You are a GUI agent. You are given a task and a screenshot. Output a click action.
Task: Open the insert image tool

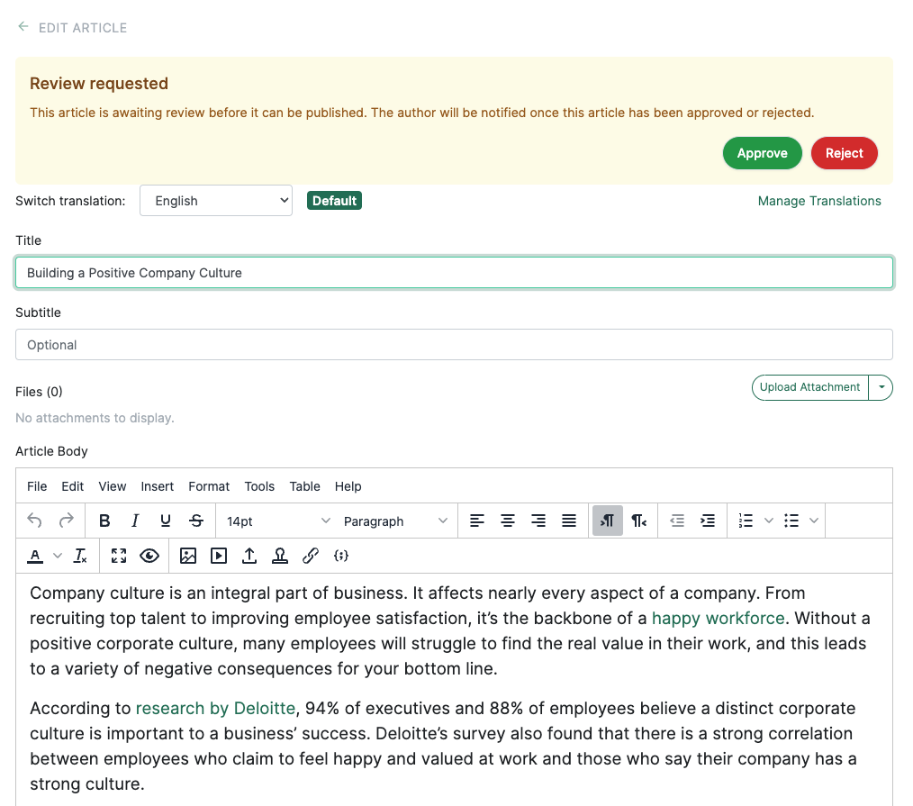[188, 556]
